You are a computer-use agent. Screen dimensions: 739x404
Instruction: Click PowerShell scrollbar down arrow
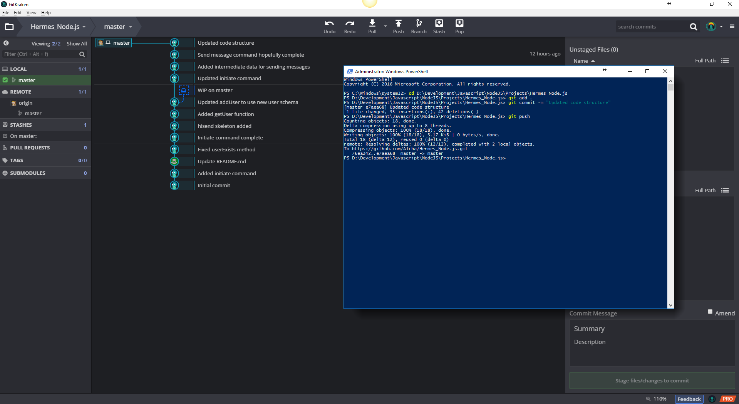(670, 305)
